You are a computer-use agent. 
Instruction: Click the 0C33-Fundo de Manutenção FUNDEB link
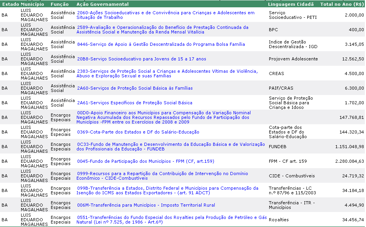click(x=171, y=144)
